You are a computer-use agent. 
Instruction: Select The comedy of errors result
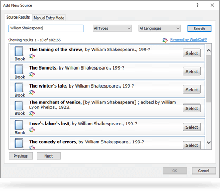pyautogui.click(x=192, y=145)
